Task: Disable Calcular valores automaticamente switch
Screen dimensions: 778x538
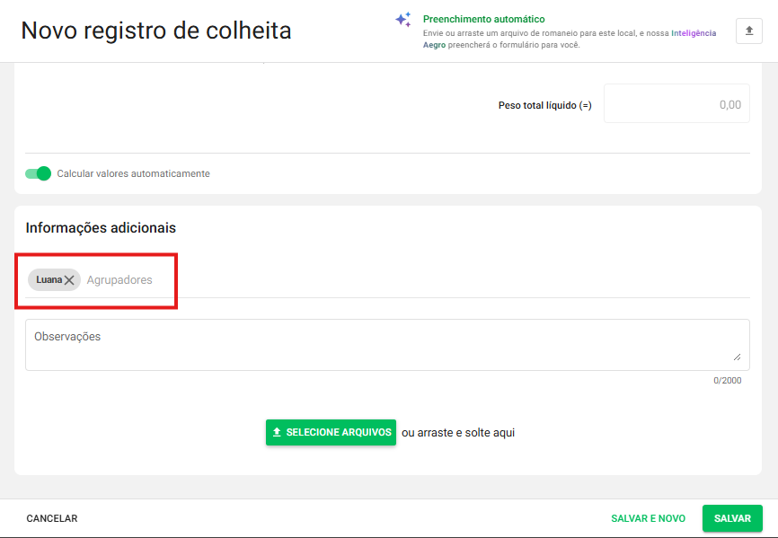Action: tap(38, 173)
